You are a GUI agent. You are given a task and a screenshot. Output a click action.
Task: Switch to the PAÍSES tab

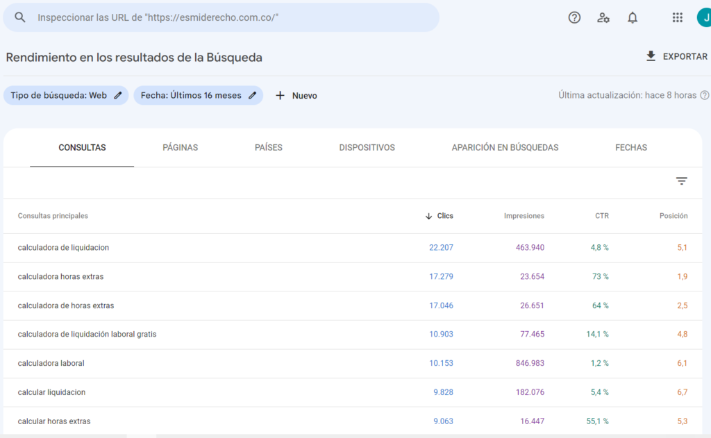pyautogui.click(x=269, y=147)
